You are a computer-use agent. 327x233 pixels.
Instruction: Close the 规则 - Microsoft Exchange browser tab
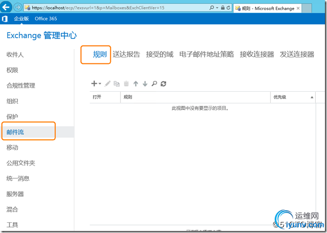point(298,8)
